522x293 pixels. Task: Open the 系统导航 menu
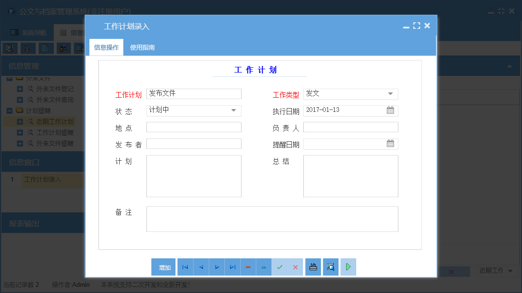click(x=29, y=32)
